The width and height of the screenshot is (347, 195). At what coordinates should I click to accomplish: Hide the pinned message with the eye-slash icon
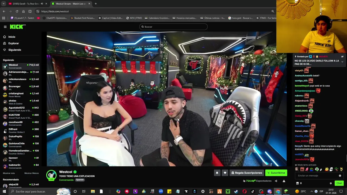(342, 57)
